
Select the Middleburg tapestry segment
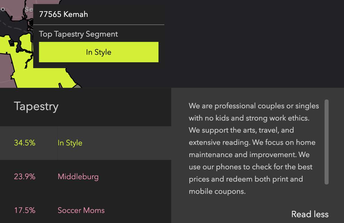78,176
